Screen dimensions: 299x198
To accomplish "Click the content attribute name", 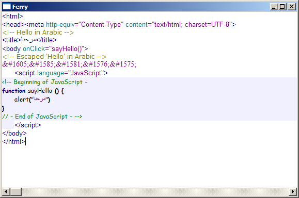I will click(x=137, y=25).
